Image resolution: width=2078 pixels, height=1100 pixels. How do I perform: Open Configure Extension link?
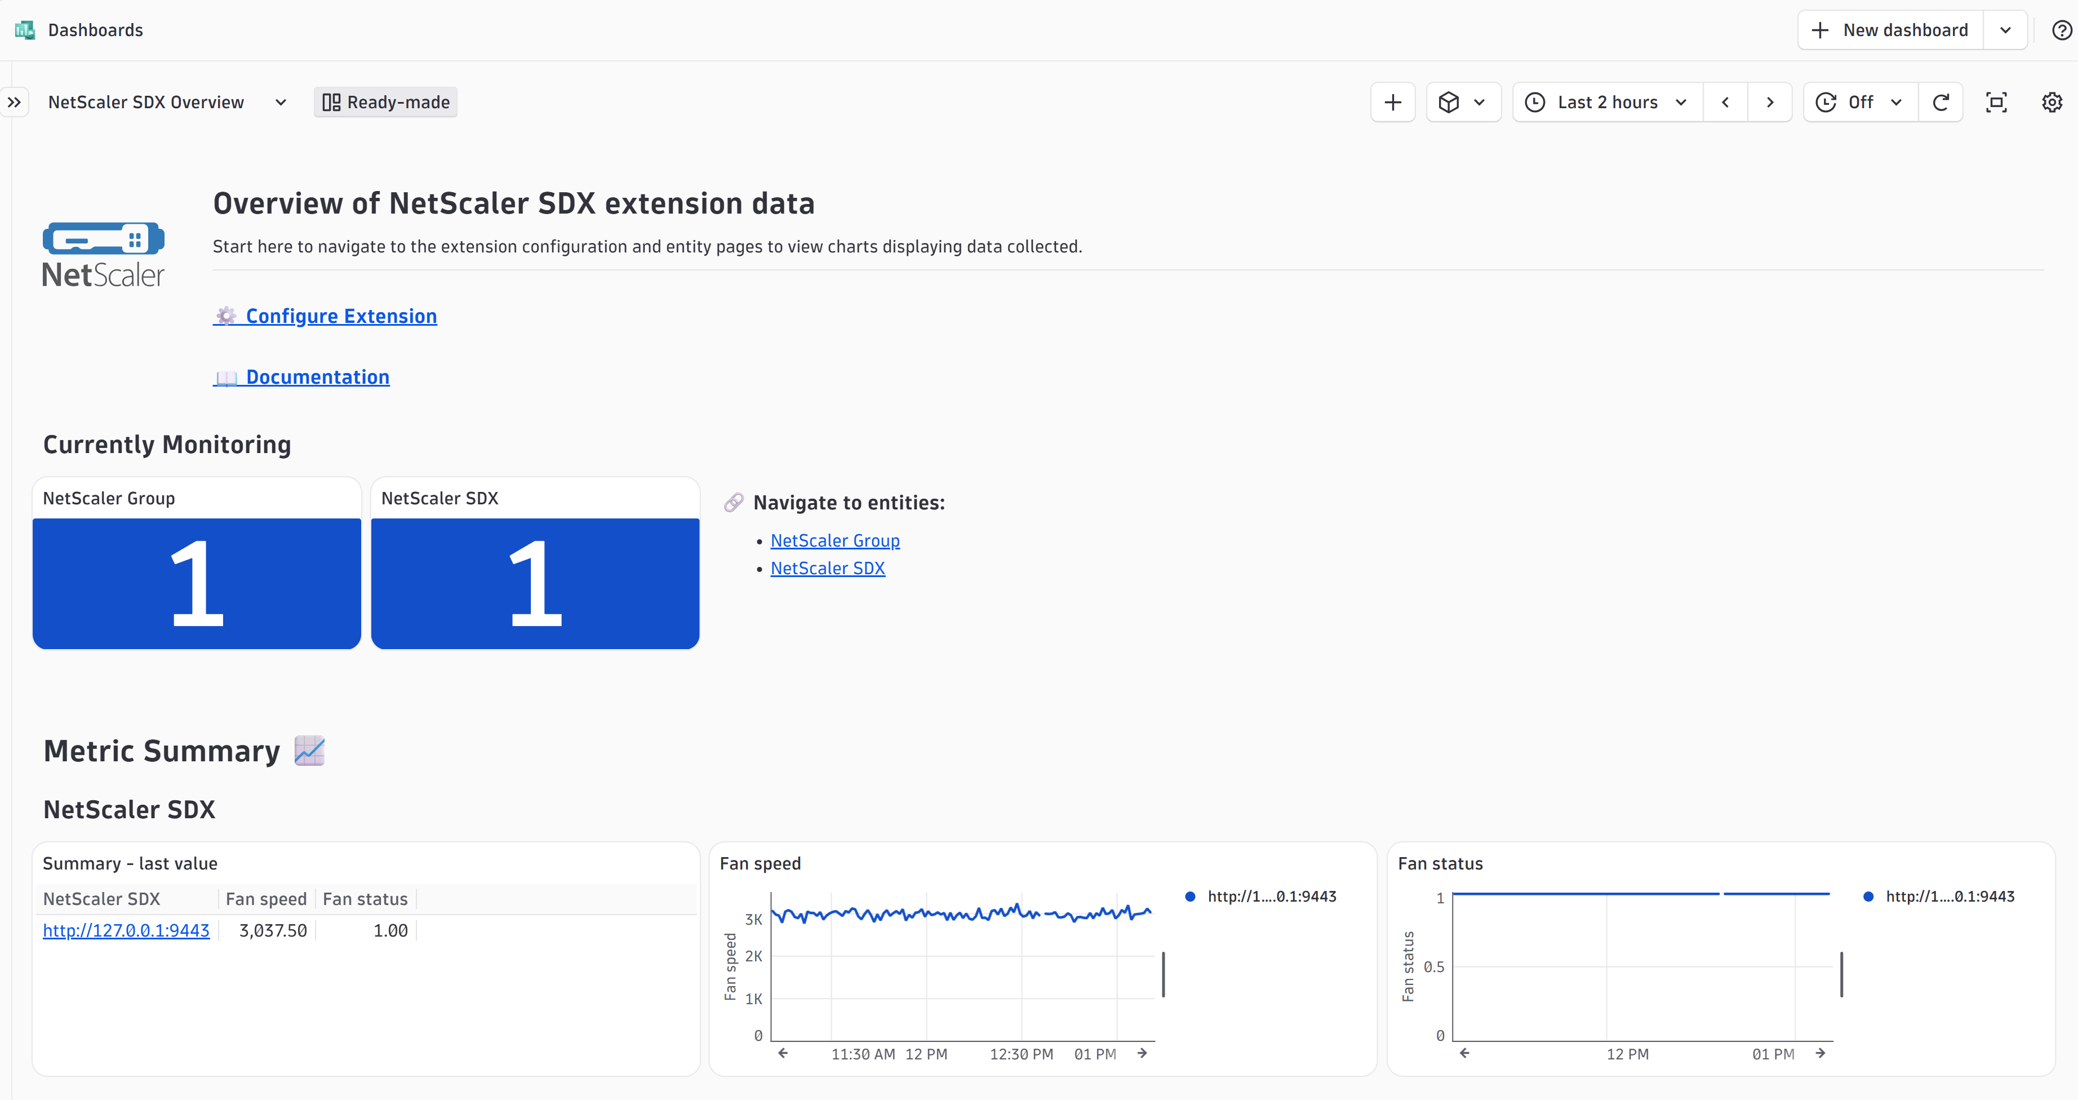325,316
